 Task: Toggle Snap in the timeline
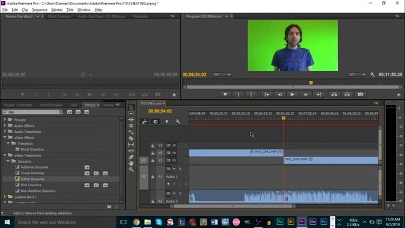click(156, 121)
